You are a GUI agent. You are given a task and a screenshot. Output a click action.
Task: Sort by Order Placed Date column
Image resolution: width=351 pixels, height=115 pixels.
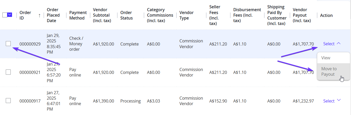click(x=53, y=15)
